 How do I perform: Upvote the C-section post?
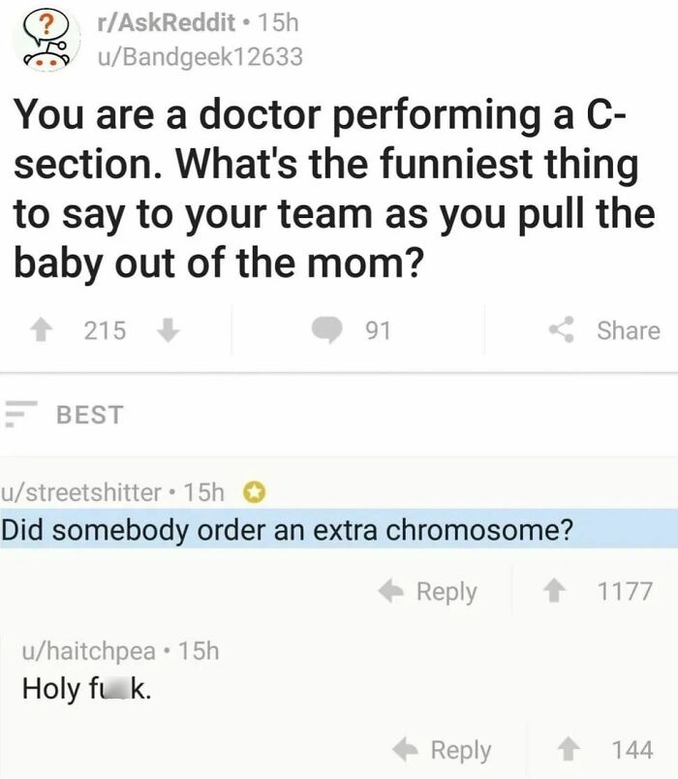click(46, 330)
